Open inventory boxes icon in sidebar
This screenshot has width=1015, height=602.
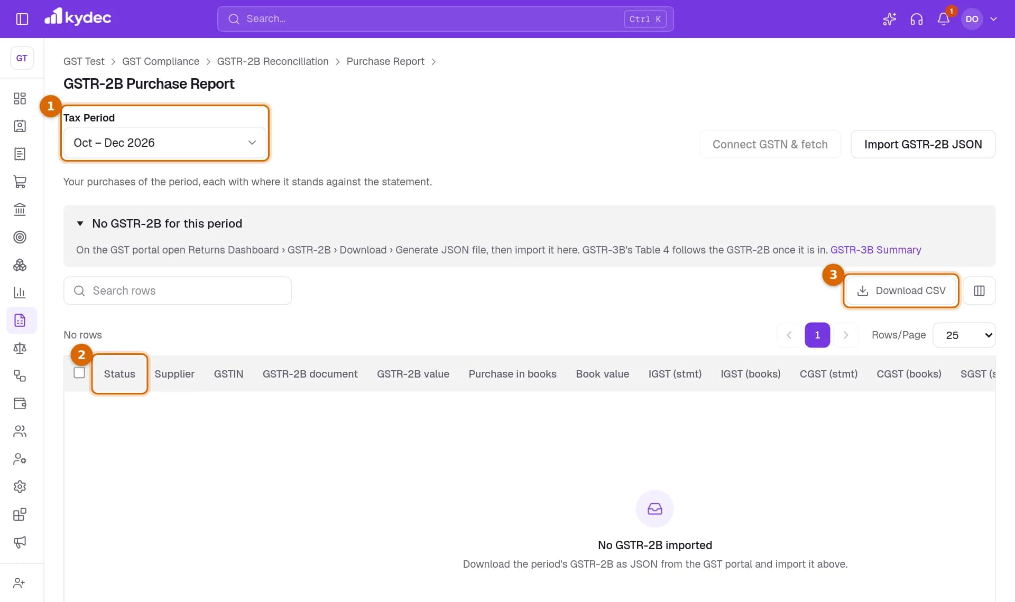[20, 265]
